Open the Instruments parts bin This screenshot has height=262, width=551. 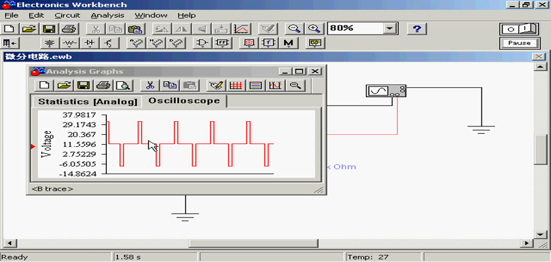pyautogui.click(x=315, y=43)
